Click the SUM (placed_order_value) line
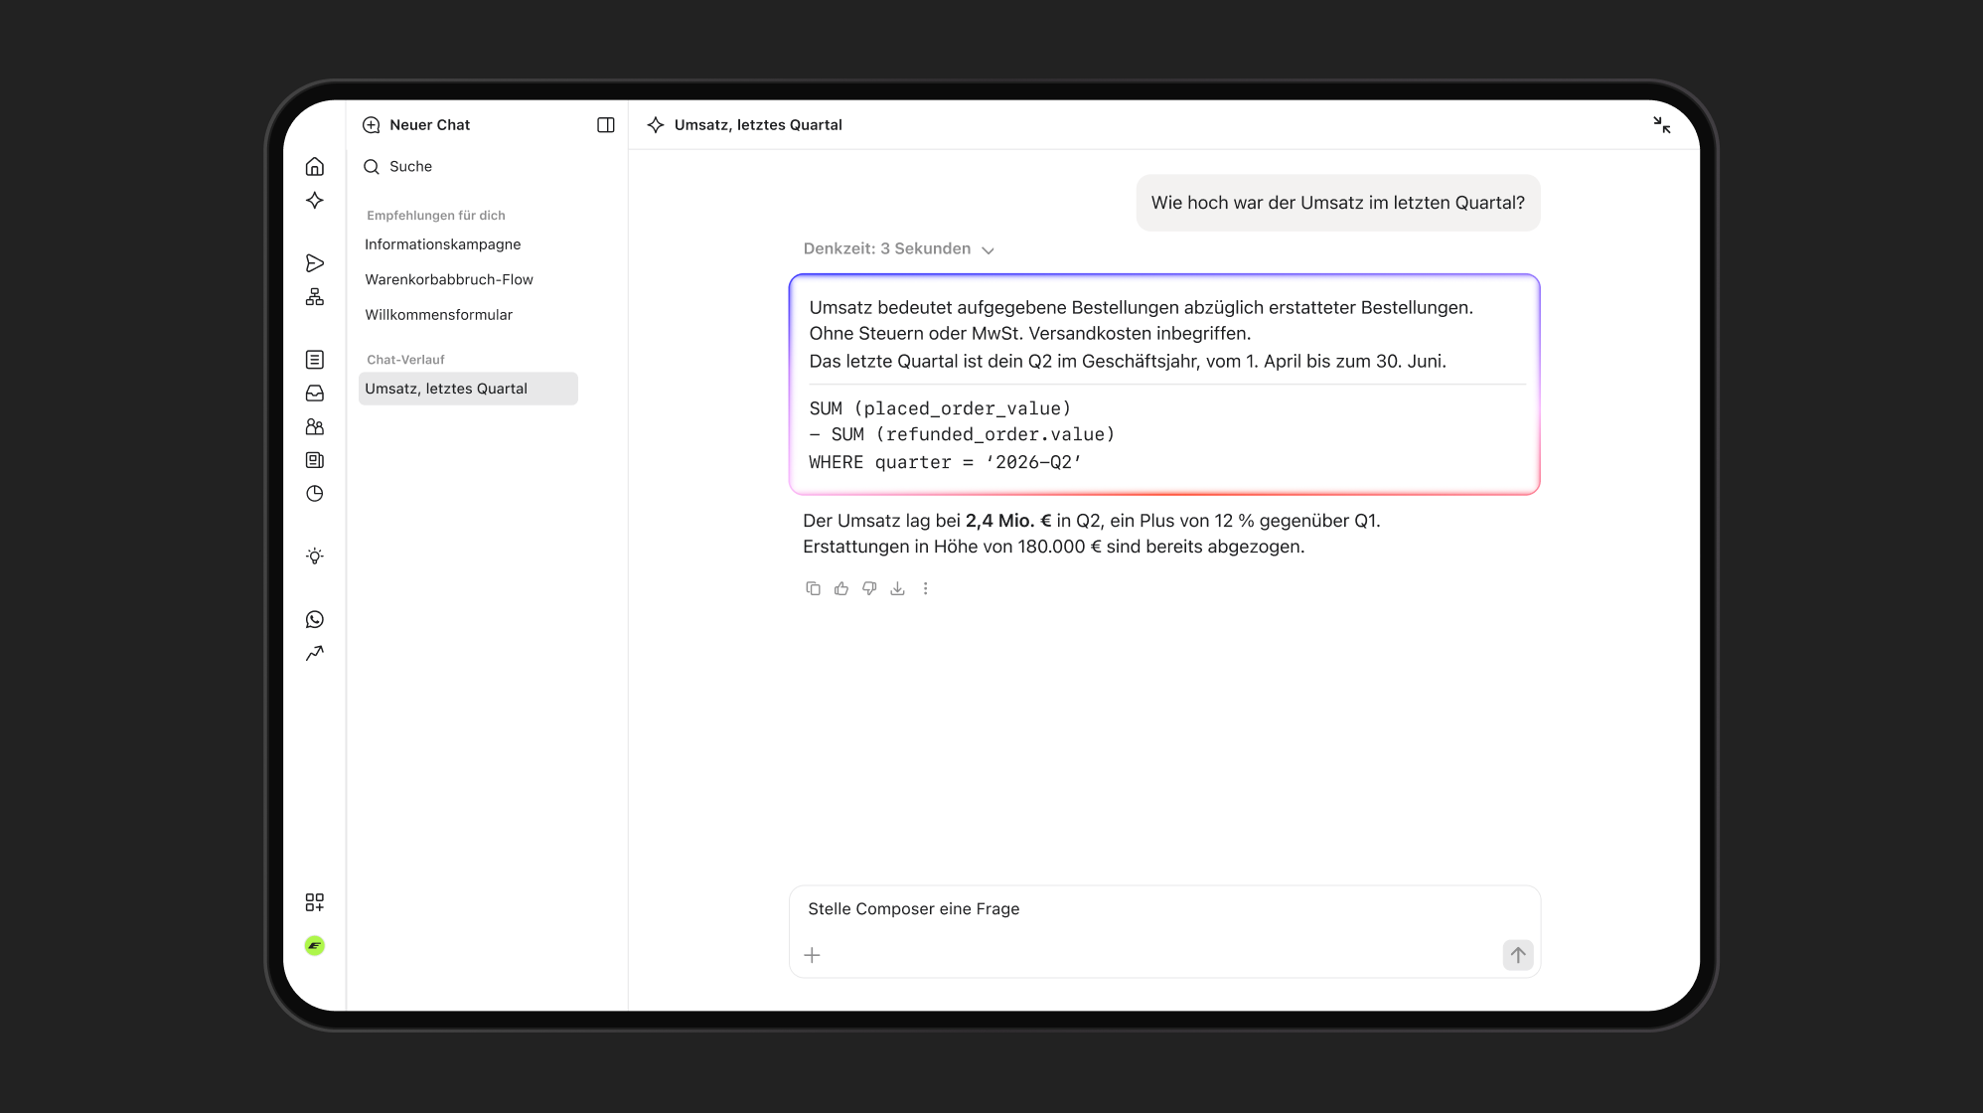The height and width of the screenshot is (1113, 1983). tap(940, 408)
